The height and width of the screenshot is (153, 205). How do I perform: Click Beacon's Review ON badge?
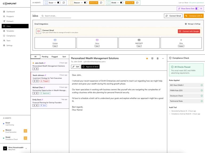[x=94, y=3]
